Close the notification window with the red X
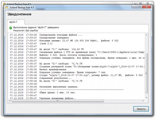Viewport: 156px width, 119px height. click(147, 7)
